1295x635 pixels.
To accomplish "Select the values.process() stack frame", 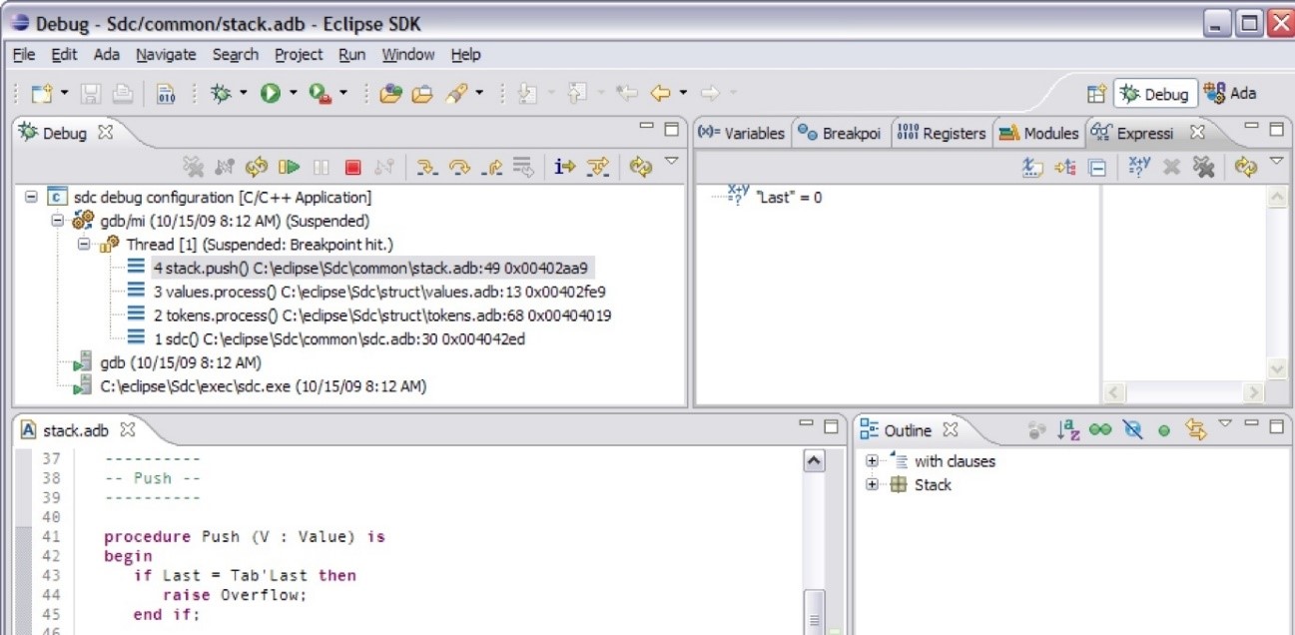I will click(378, 292).
